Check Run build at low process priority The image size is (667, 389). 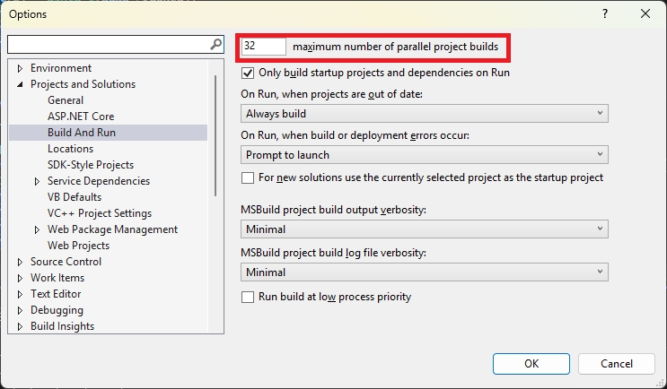point(248,297)
